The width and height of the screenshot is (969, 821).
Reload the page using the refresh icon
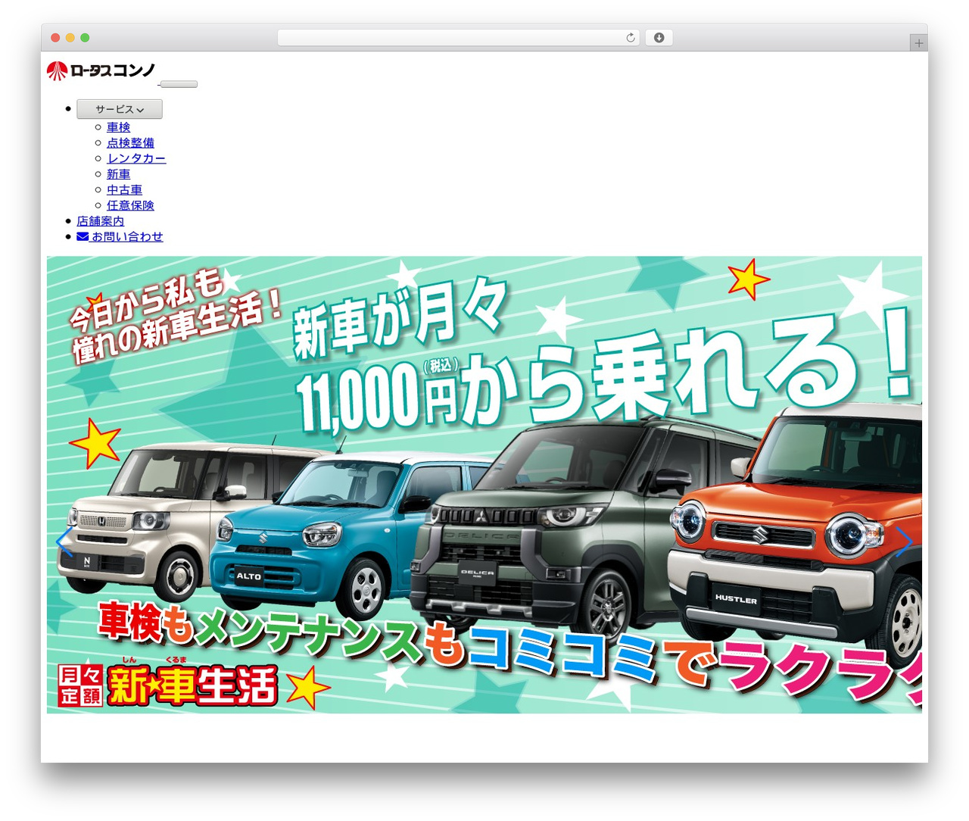click(x=631, y=38)
